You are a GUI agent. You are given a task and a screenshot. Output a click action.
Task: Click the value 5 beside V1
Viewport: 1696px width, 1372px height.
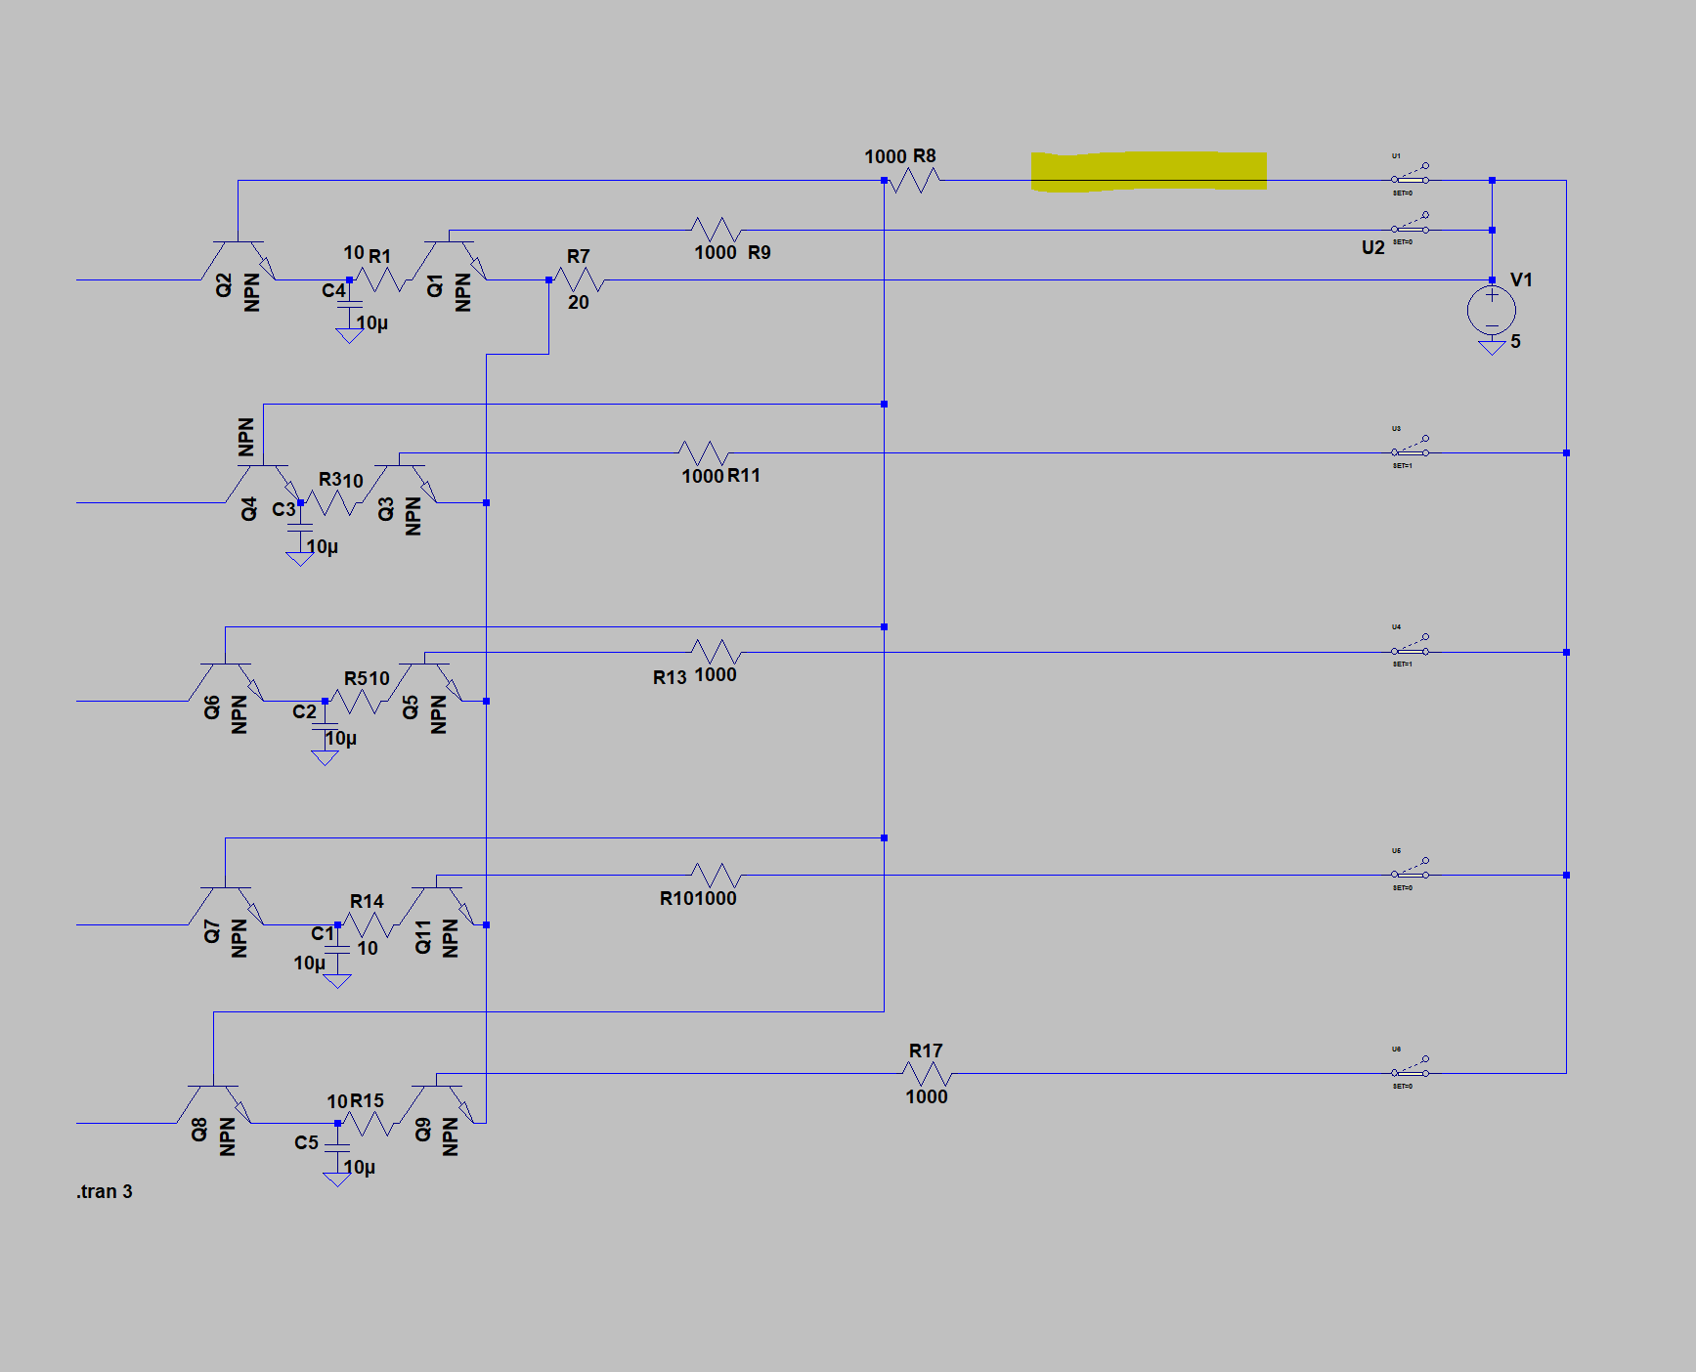(1516, 341)
